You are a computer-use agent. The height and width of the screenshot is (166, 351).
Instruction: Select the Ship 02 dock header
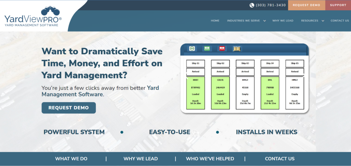click(220, 63)
